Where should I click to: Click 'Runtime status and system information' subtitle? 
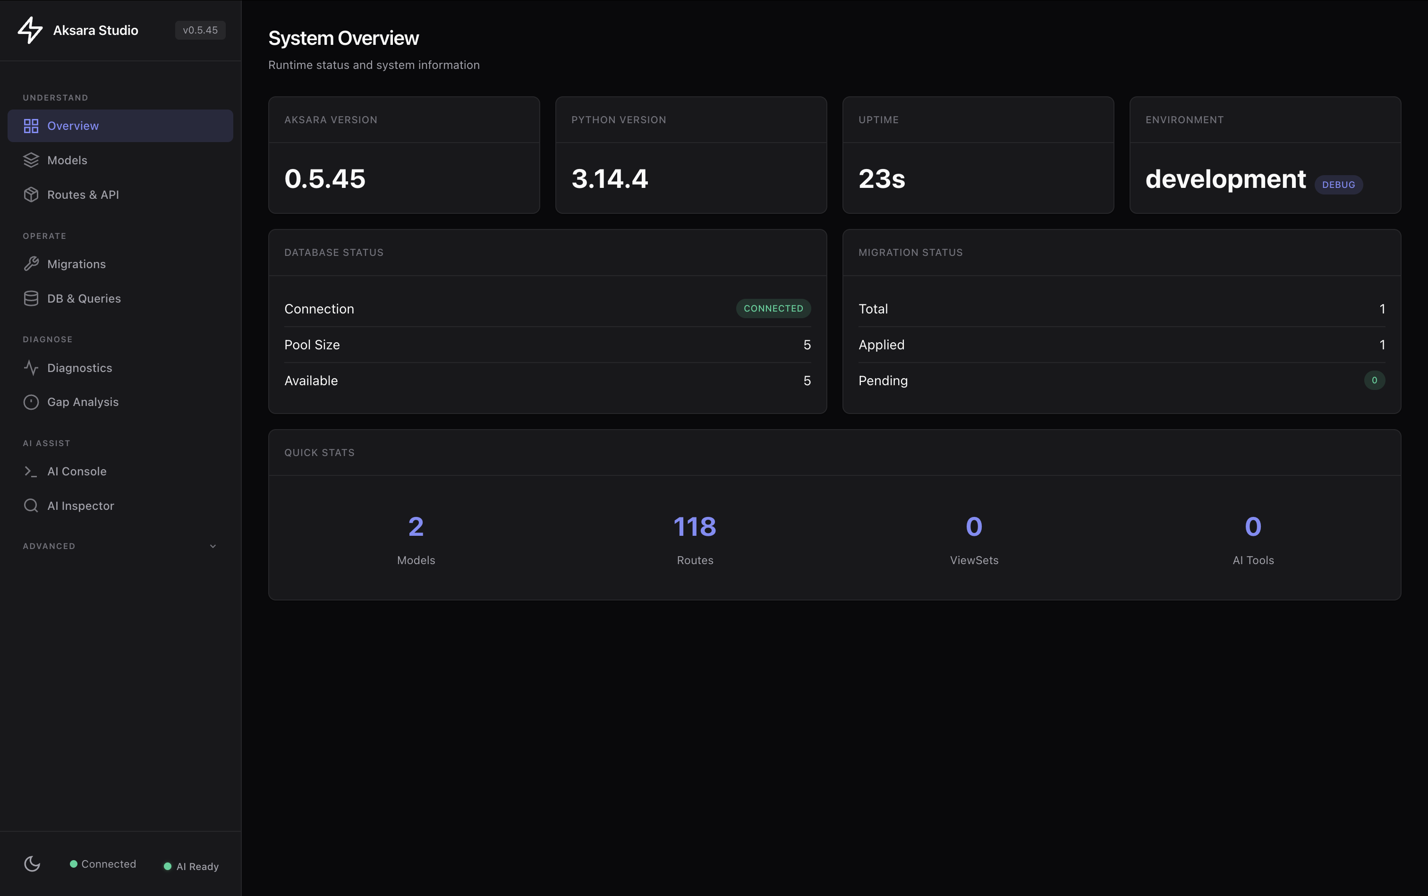(374, 65)
